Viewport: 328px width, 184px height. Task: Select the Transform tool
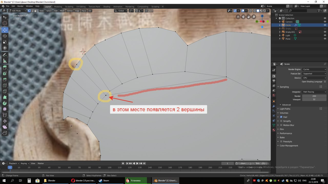click(x=5, y=48)
